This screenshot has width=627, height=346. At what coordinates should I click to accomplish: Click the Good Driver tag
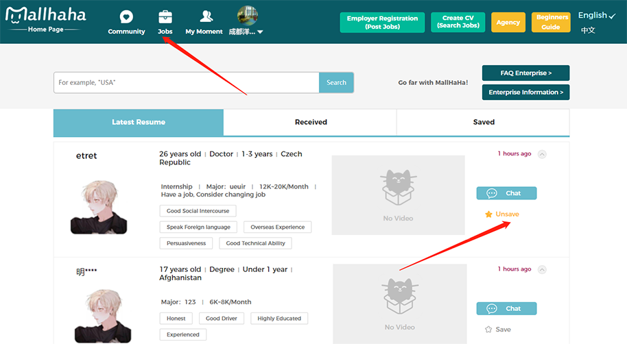click(222, 319)
